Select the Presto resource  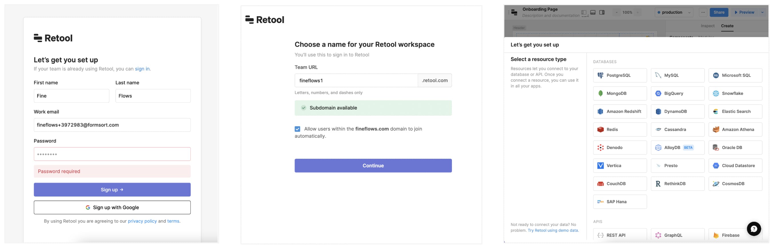(x=677, y=166)
